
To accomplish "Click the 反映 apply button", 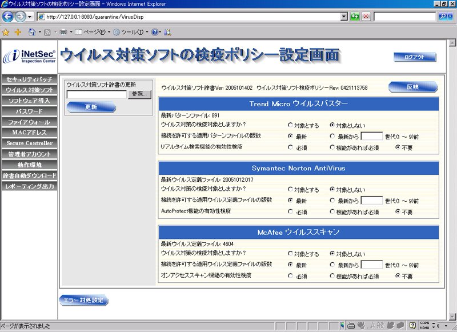I will point(413,87).
